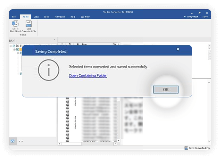Click information icon in dialog
The height and width of the screenshot is (166, 224).
coord(49,70)
